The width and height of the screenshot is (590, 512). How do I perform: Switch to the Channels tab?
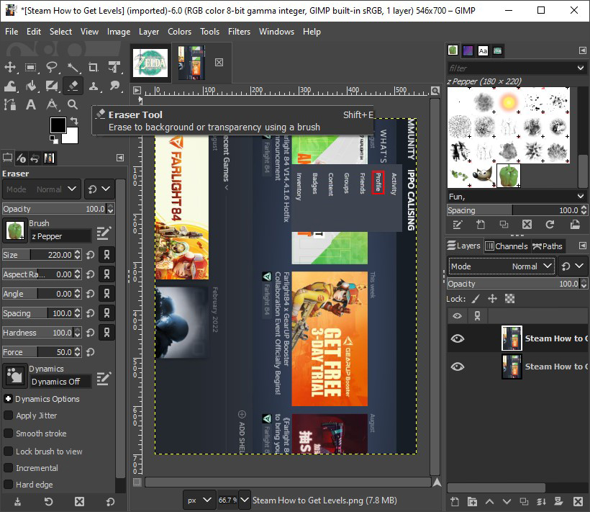point(507,246)
